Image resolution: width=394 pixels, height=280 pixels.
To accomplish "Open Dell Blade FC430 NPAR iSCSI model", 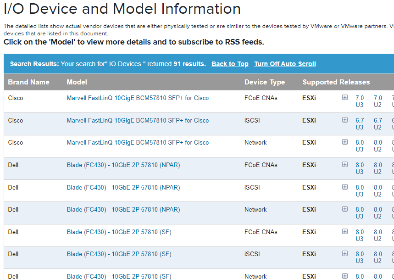I will [123, 187].
